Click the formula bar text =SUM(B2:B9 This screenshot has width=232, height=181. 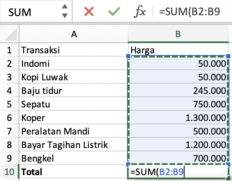tap(190, 11)
